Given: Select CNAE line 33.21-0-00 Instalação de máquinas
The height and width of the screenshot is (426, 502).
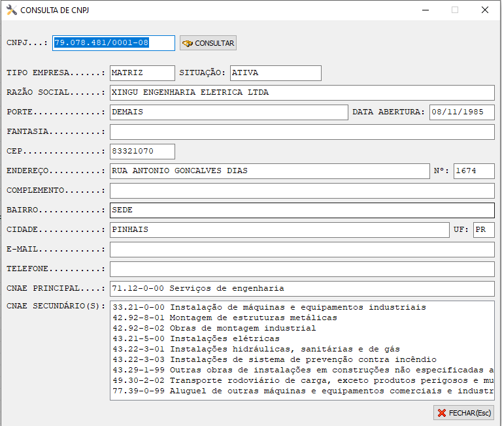Looking at the screenshot, I should click(x=269, y=307).
